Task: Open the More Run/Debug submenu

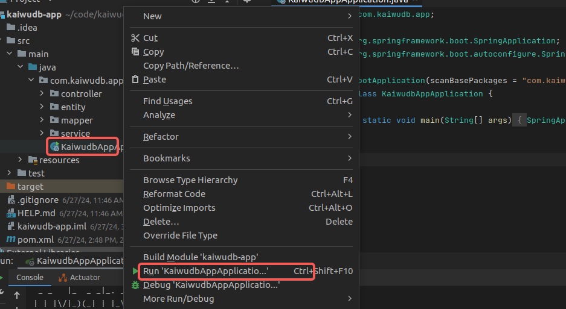Action: [x=178, y=299]
